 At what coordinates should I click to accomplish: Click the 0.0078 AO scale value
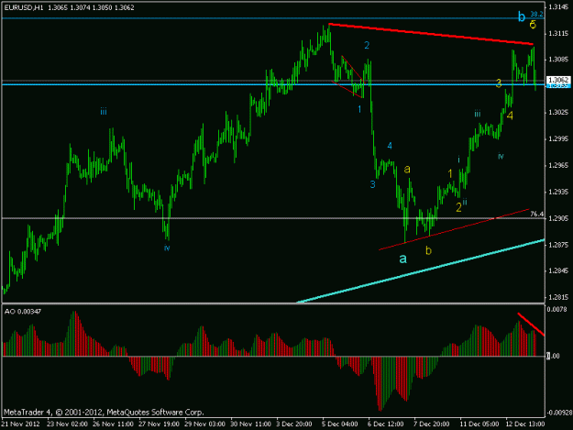[x=556, y=310]
